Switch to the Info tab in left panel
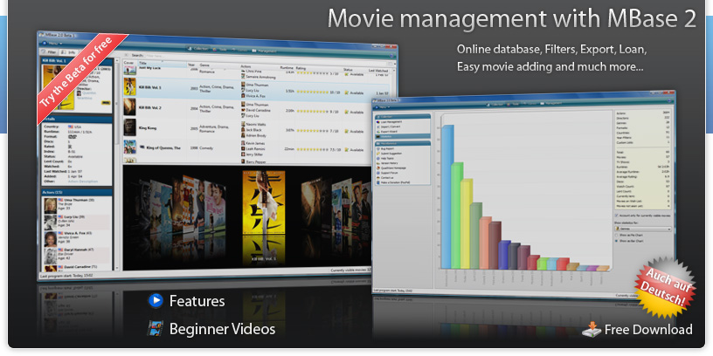 (69, 52)
